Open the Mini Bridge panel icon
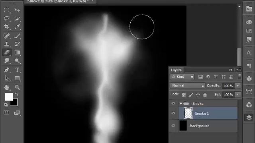The height and width of the screenshot is (143, 255). [x=249, y=9]
